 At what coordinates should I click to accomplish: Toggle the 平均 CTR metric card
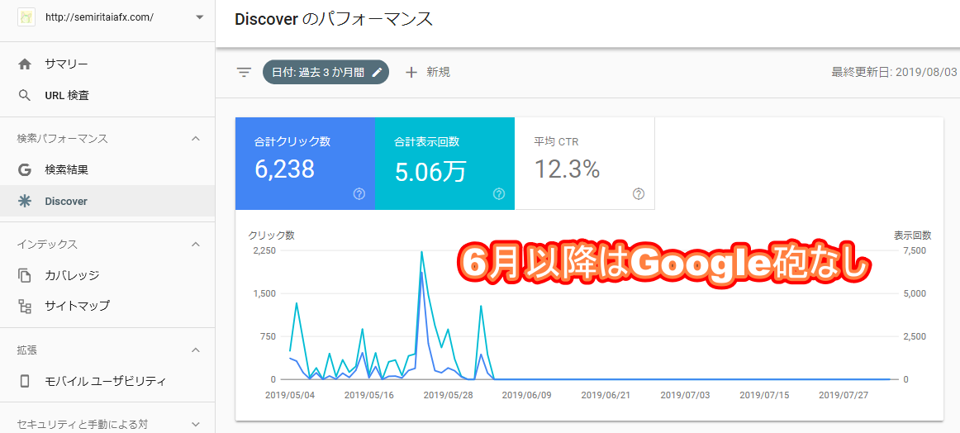(585, 164)
